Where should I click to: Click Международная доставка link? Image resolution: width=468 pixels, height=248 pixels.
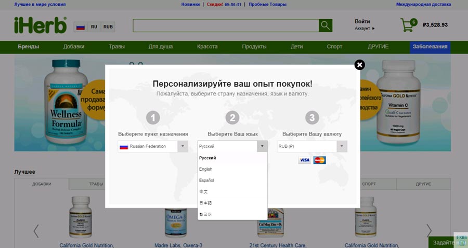click(423, 5)
